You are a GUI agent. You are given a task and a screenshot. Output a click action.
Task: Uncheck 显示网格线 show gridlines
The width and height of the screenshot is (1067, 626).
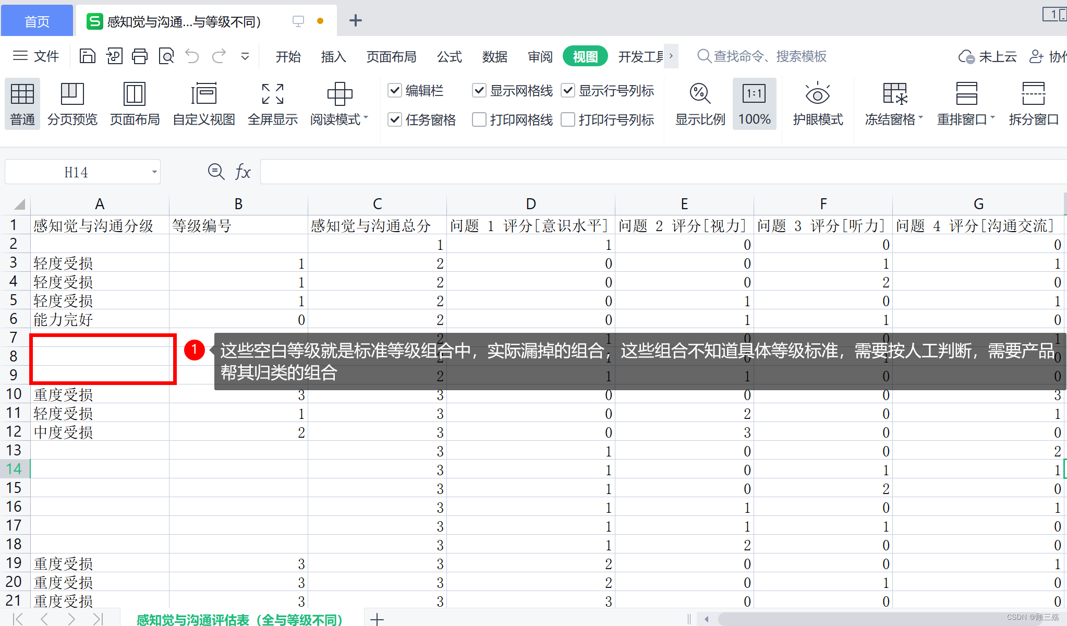pyautogui.click(x=479, y=91)
